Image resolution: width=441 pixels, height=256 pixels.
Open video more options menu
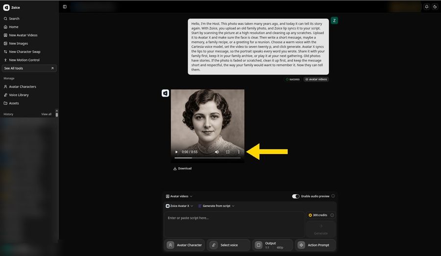tap(239, 152)
